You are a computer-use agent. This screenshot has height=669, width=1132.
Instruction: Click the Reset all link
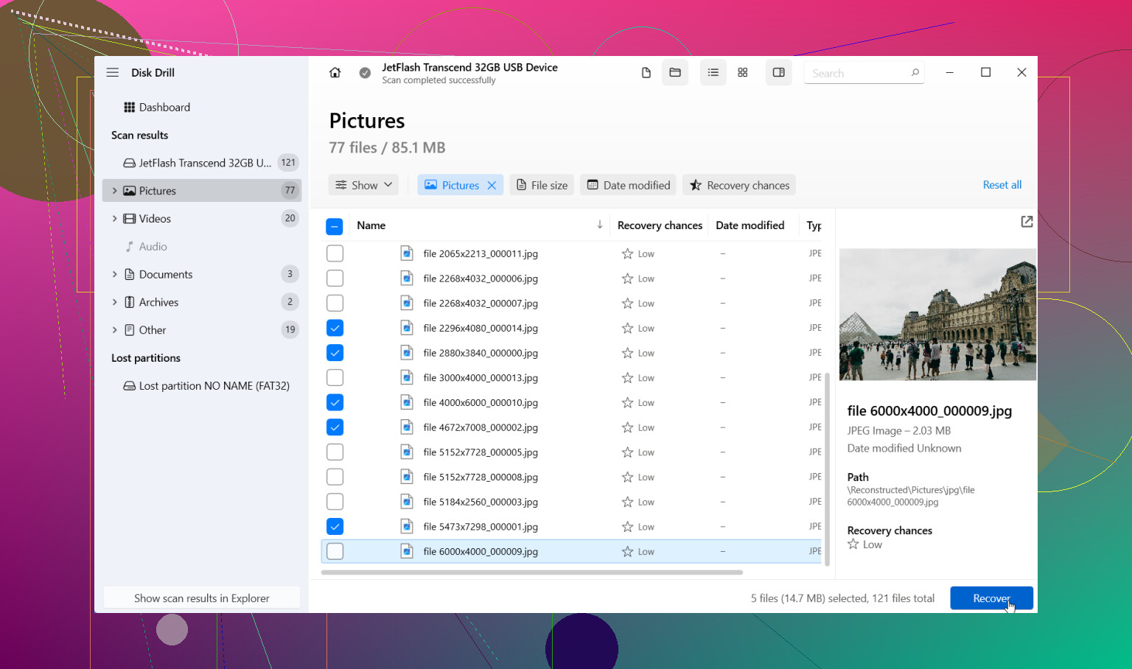tap(1002, 185)
